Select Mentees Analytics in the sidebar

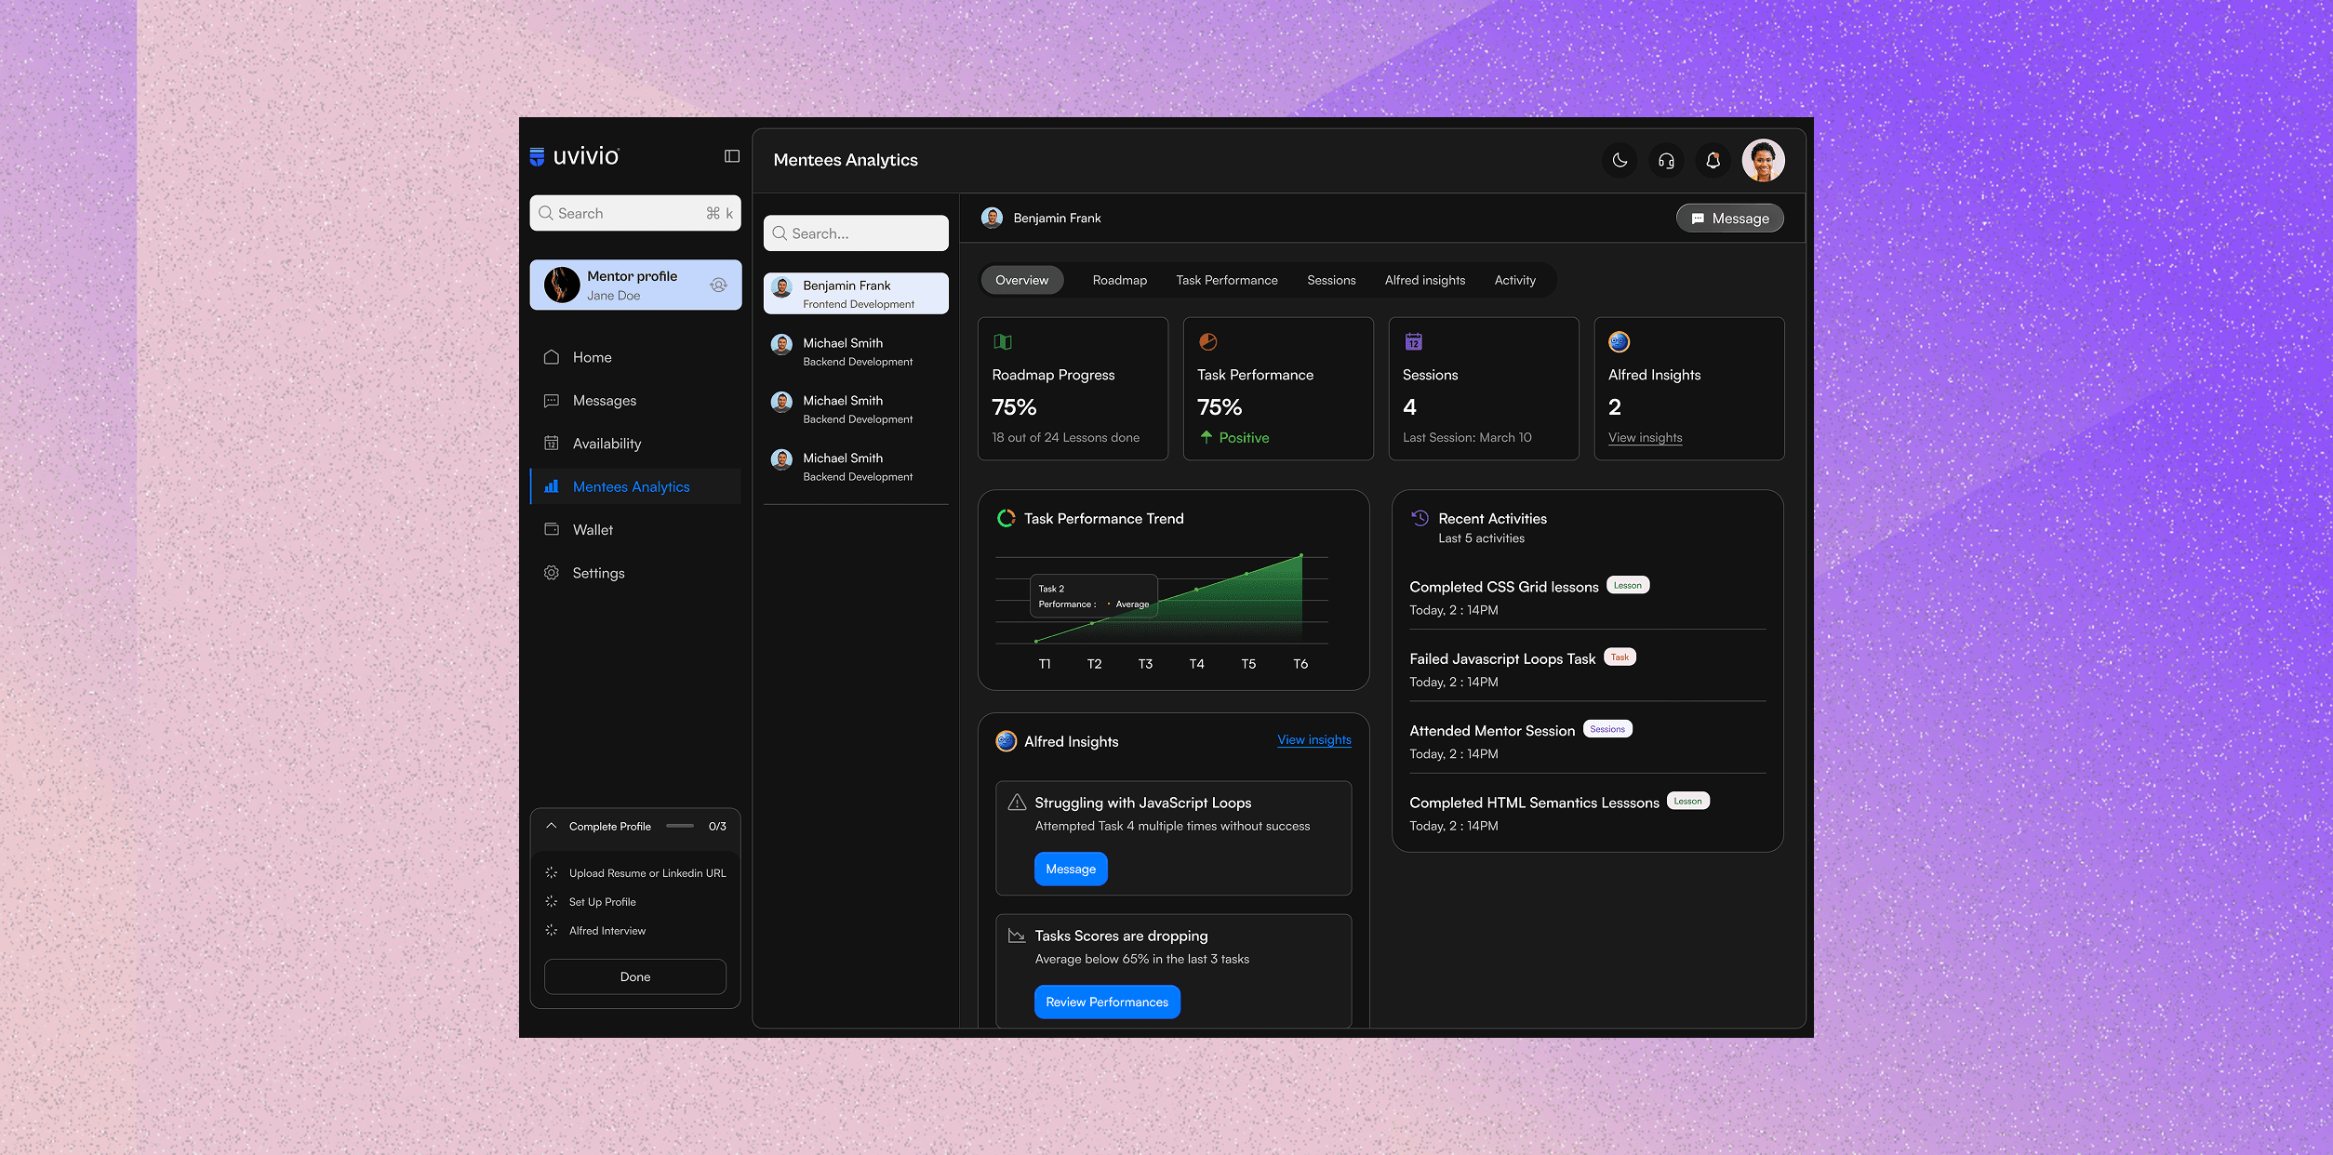(x=635, y=487)
